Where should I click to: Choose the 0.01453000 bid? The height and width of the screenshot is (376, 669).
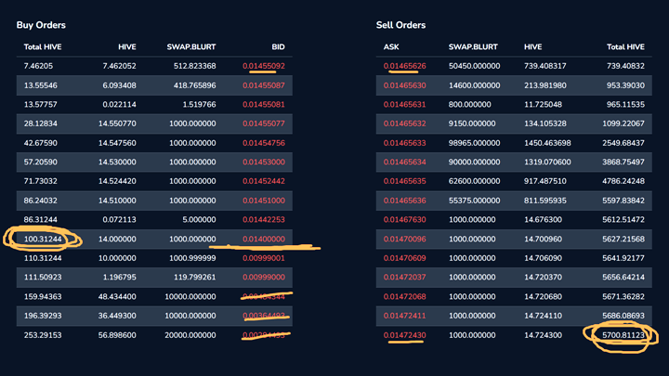coord(264,162)
